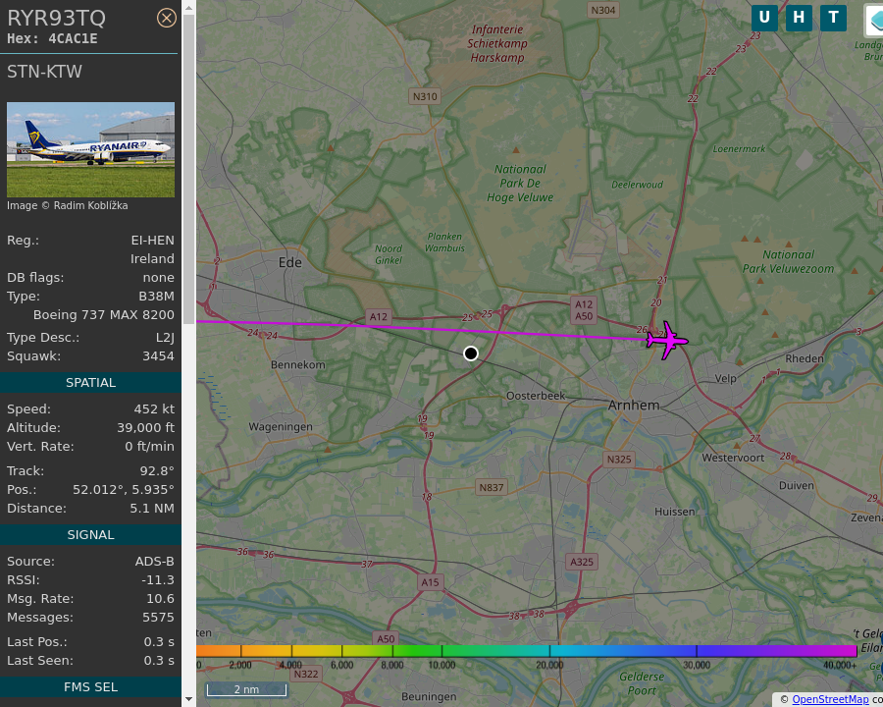Image resolution: width=883 pixels, height=707 pixels.
Task: Select the magenta aircraft icon on the map
Action: tap(667, 340)
